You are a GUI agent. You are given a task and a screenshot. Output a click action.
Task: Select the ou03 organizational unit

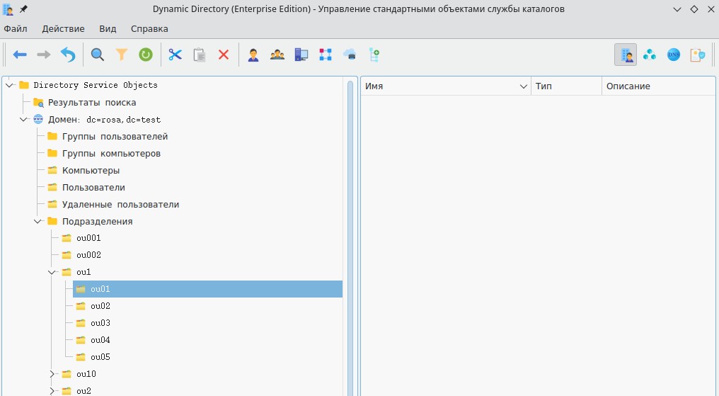(100, 323)
